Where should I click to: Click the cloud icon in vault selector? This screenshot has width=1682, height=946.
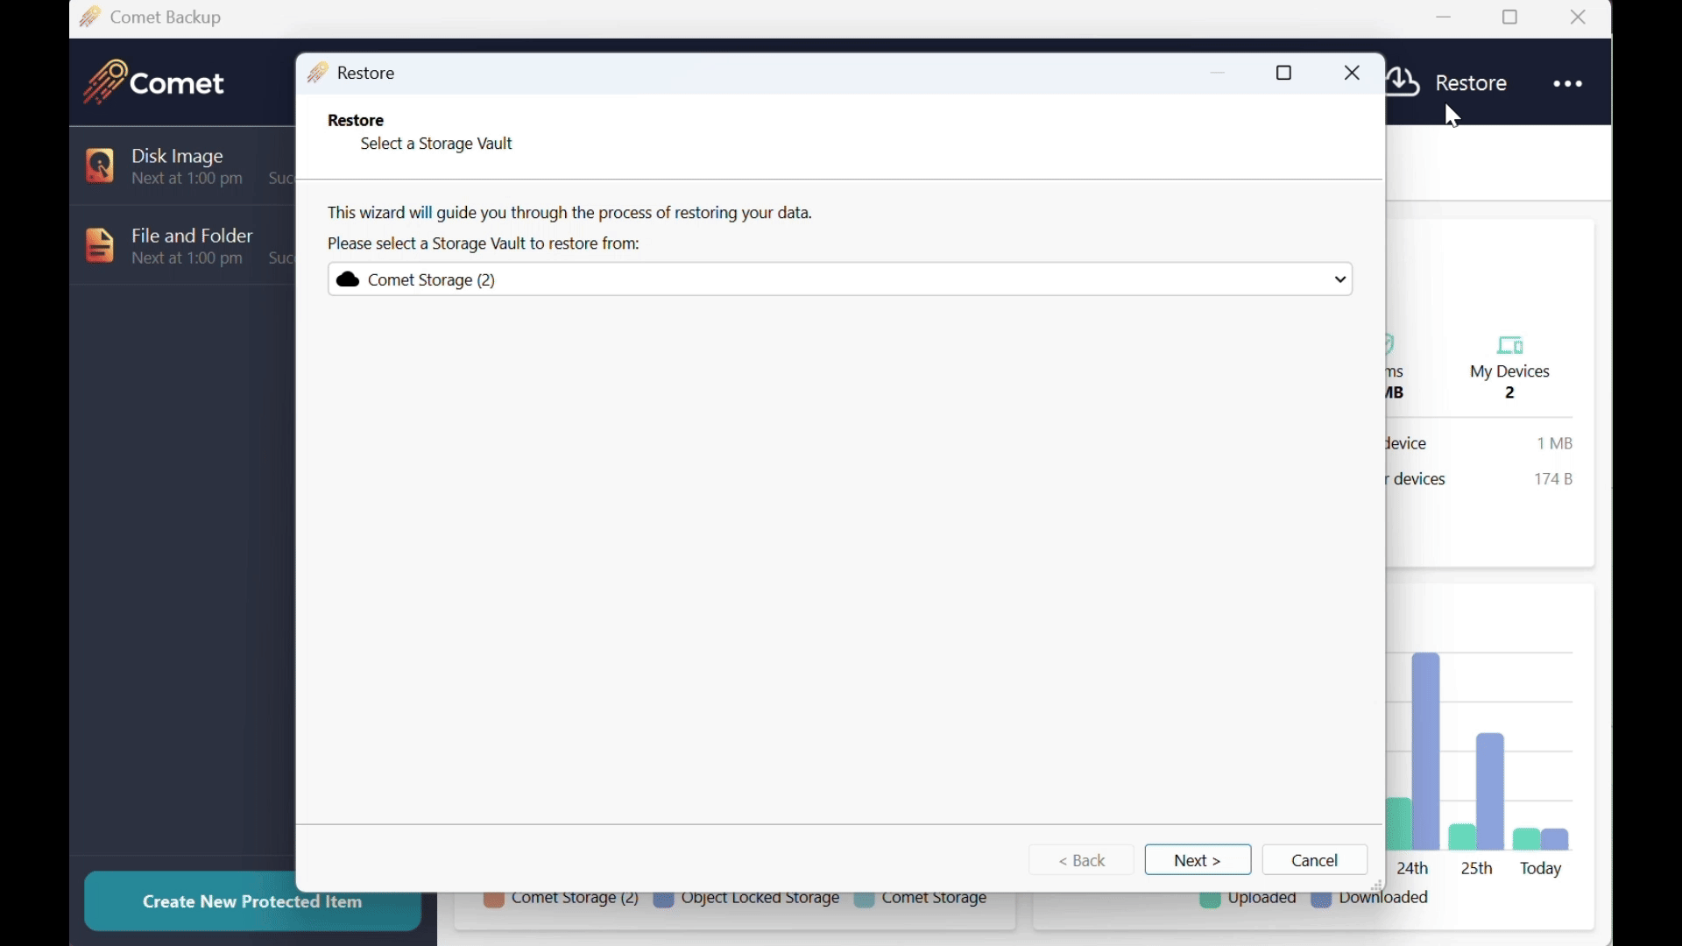point(349,279)
